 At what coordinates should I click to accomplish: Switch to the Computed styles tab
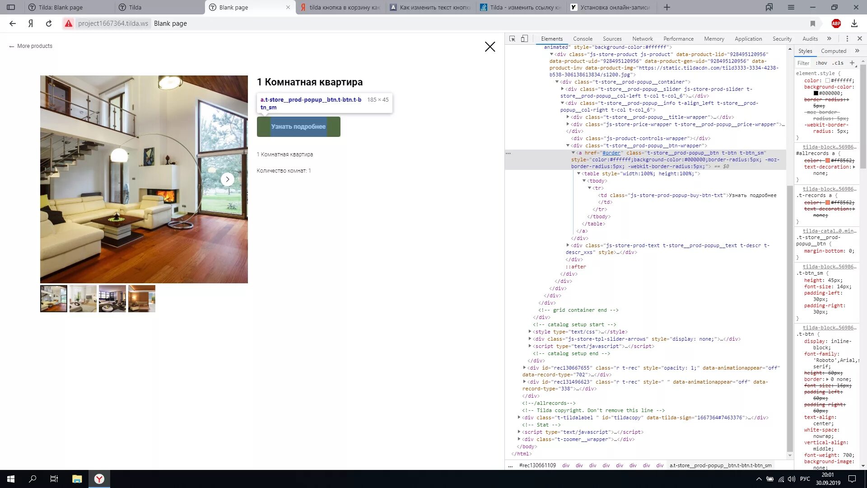[x=833, y=51]
